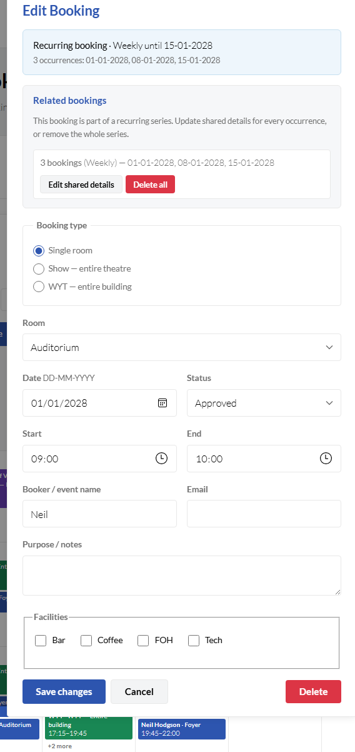The image size is (355, 752).
Task: Open the Room dropdown showing Auditorium
Action: (182, 347)
